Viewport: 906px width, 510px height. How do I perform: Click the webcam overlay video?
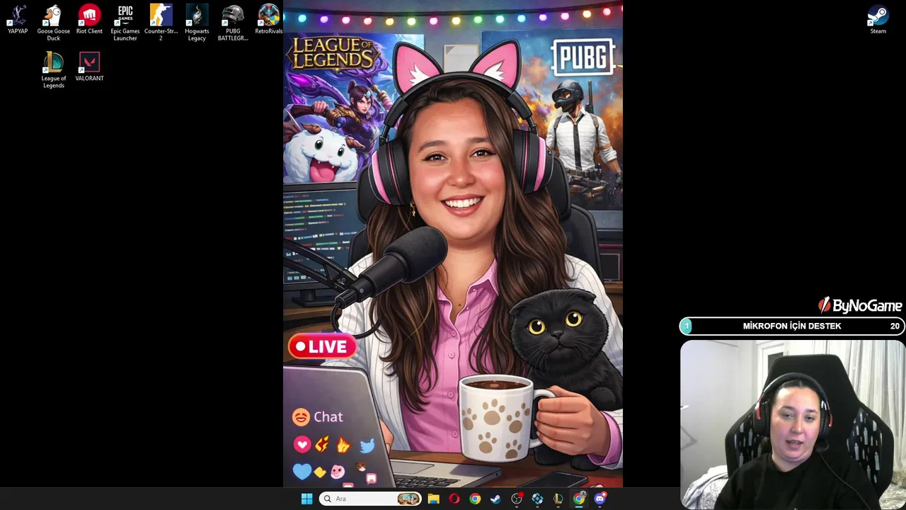[793, 425]
